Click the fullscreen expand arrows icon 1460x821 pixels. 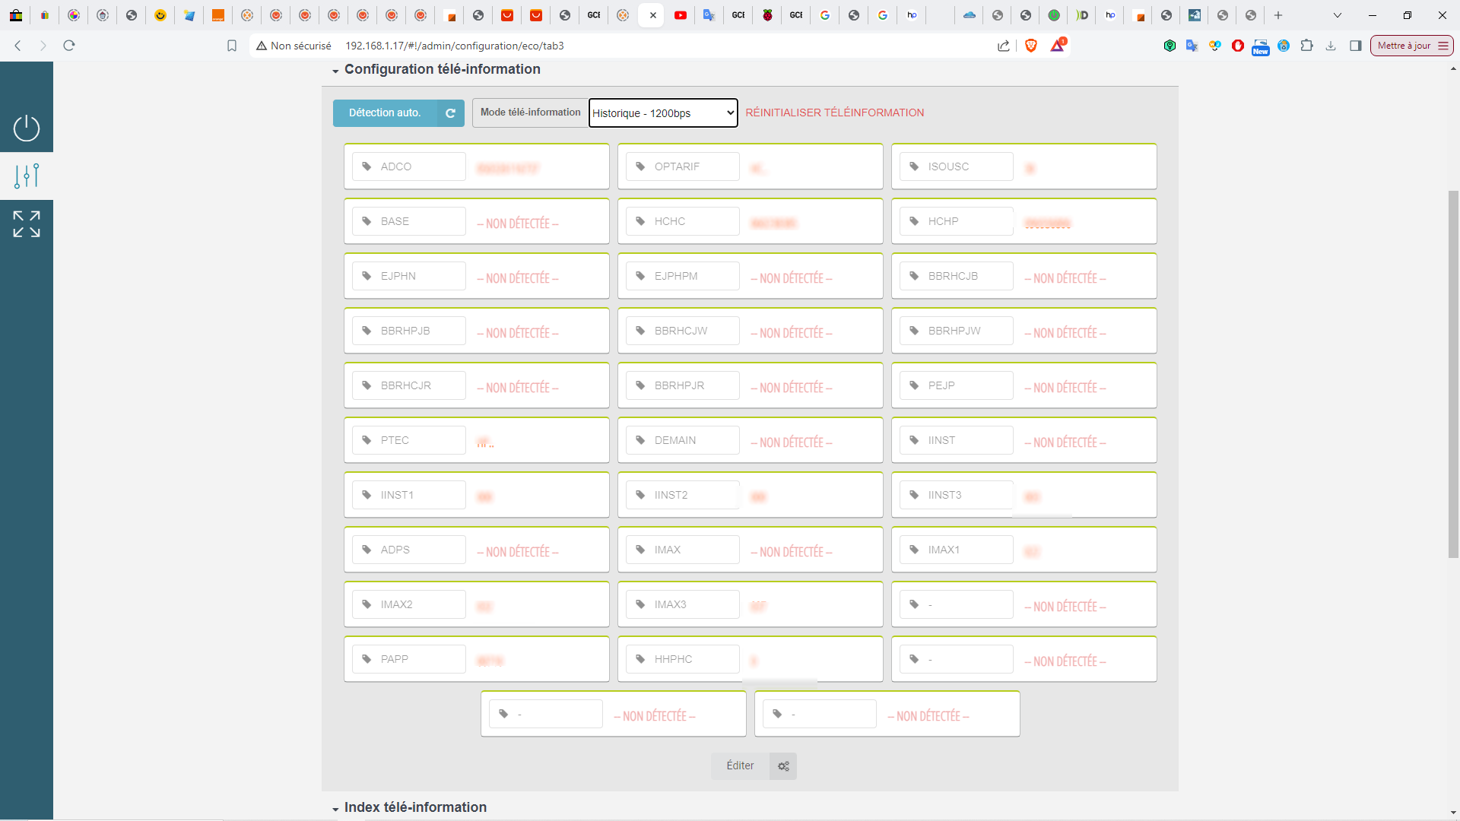pyautogui.click(x=27, y=224)
